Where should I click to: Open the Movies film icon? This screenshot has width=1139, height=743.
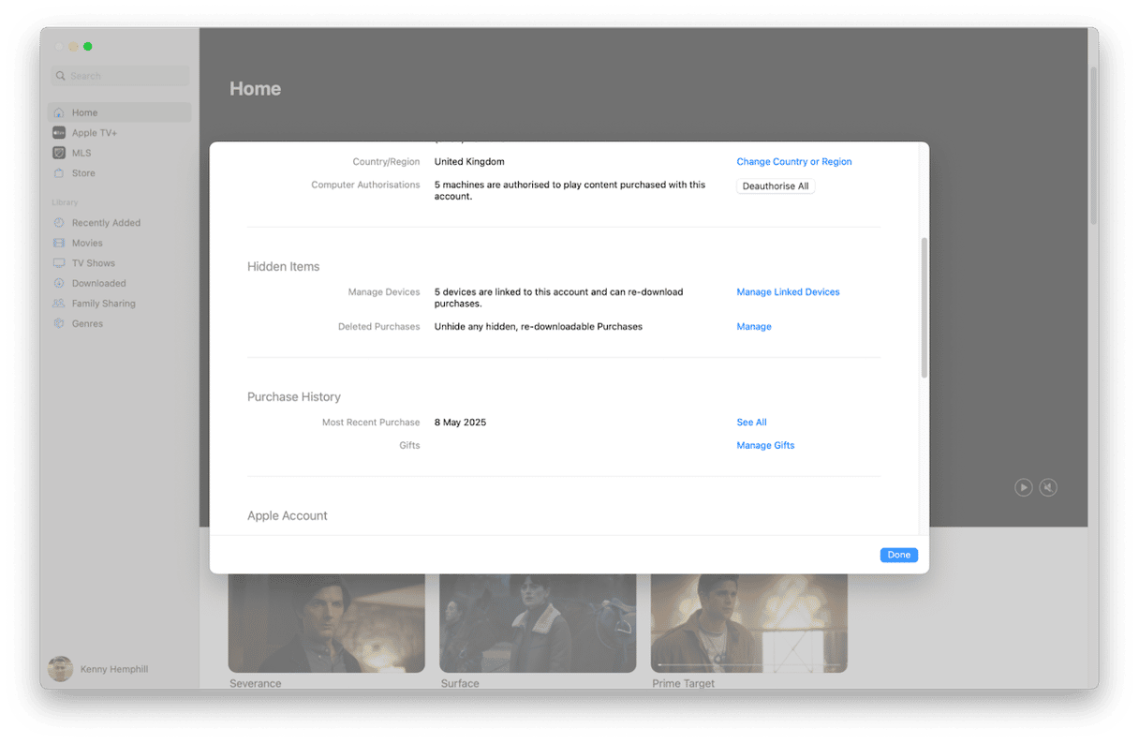pyautogui.click(x=59, y=244)
